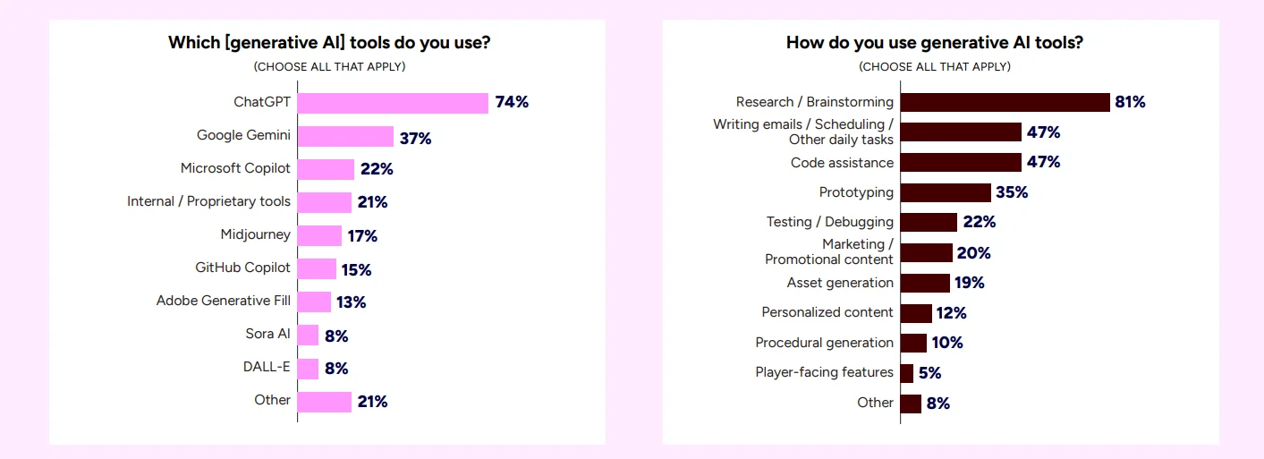Click the GitHub Copilot label
The height and width of the screenshot is (459, 1264).
click(242, 268)
